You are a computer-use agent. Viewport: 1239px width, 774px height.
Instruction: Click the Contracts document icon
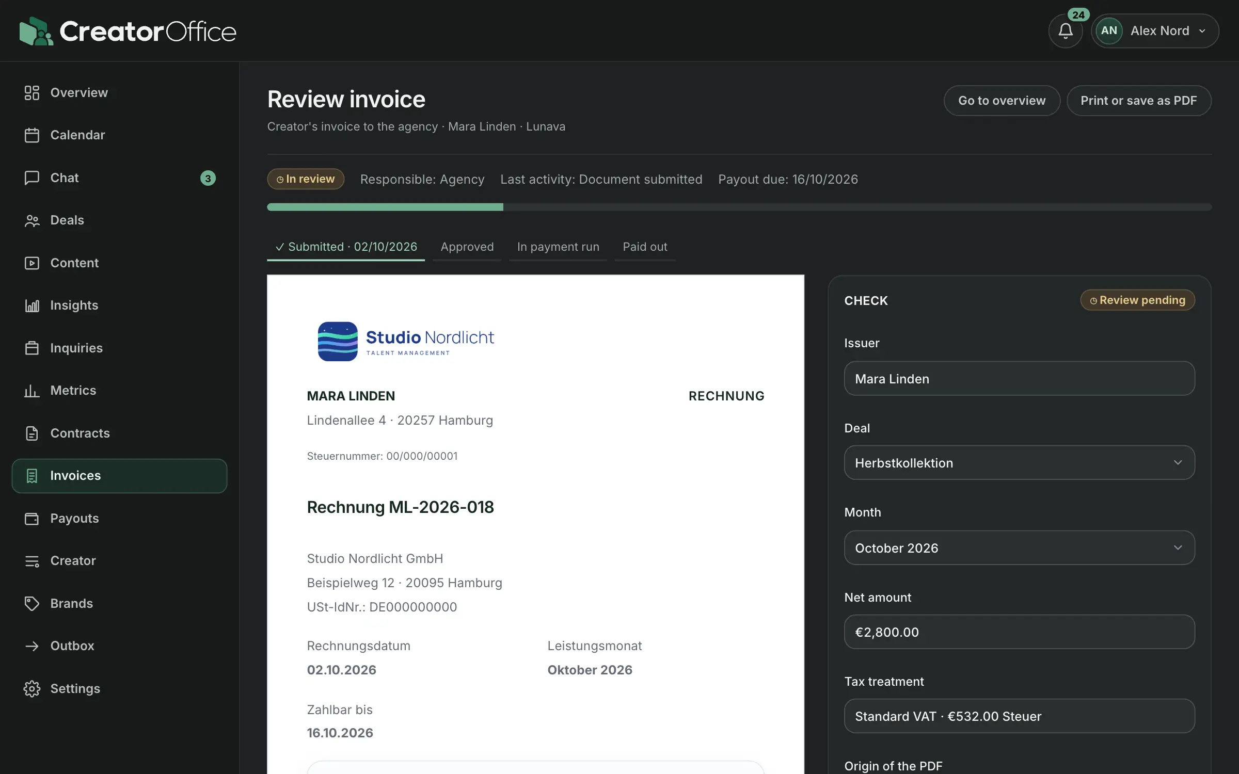[x=32, y=433]
